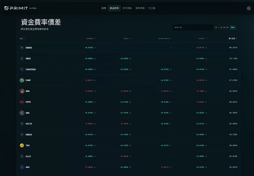This screenshot has width=254, height=176.
Task: Sort by the coin name column header
Action: [x=22, y=38]
